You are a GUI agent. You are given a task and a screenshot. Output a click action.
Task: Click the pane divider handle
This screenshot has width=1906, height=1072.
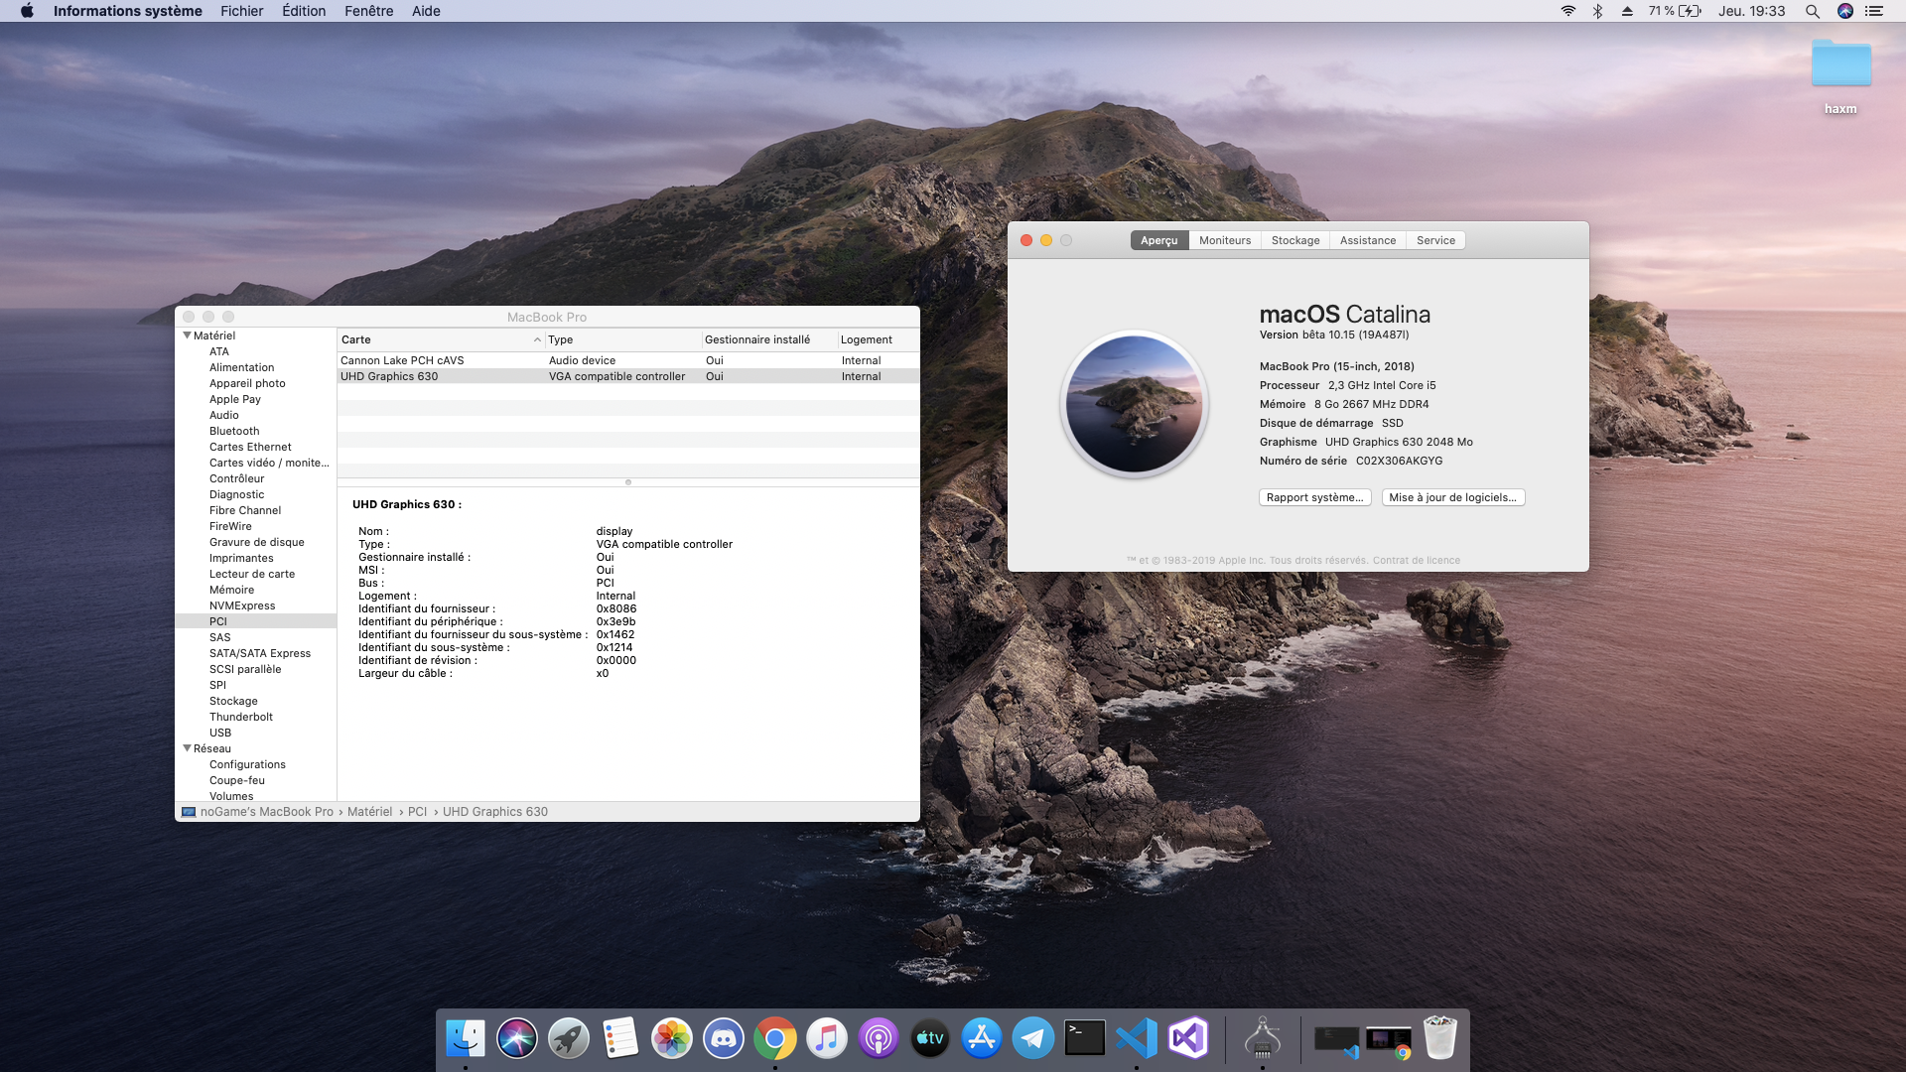(627, 482)
